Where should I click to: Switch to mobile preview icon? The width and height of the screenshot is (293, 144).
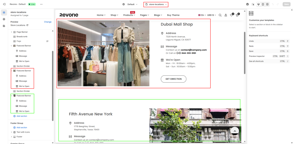[263, 4]
